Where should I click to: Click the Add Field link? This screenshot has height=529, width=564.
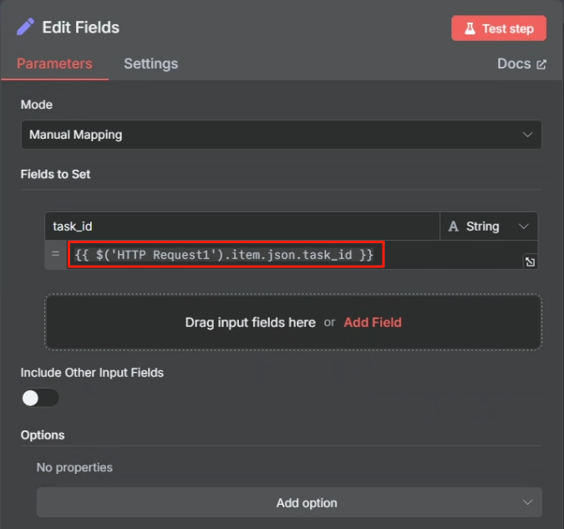(x=373, y=323)
